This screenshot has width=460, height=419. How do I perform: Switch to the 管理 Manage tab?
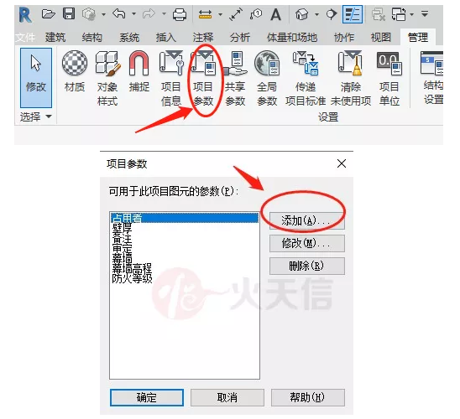pyautogui.click(x=418, y=38)
